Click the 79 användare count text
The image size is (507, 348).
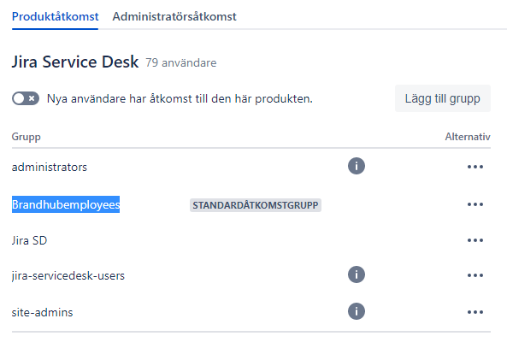click(x=180, y=62)
